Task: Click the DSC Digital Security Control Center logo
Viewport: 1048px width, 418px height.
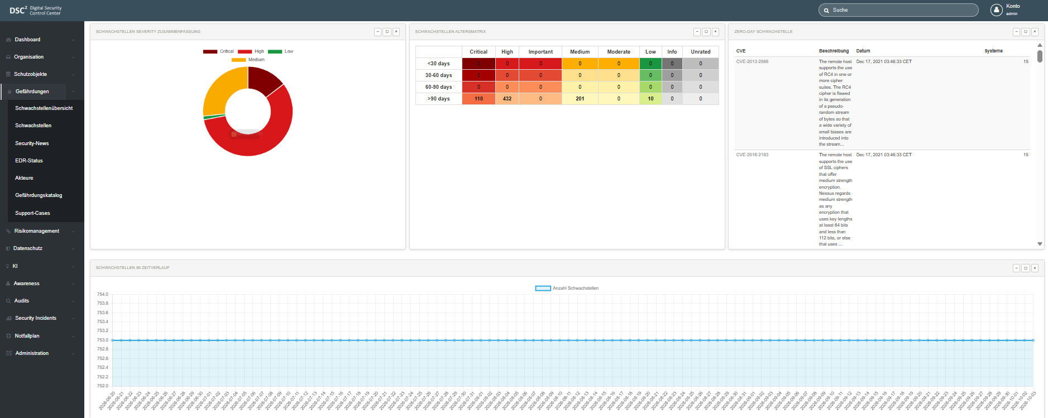Action: (36, 11)
